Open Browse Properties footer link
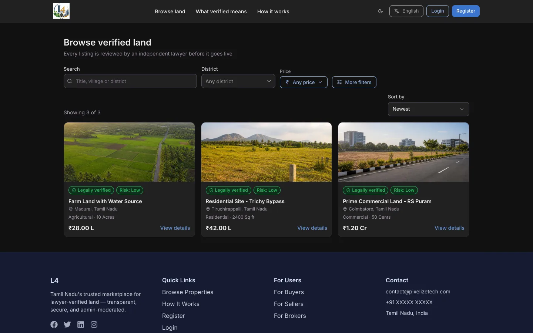The width and height of the screenshot is (533, 333). [x=188, y=292]
